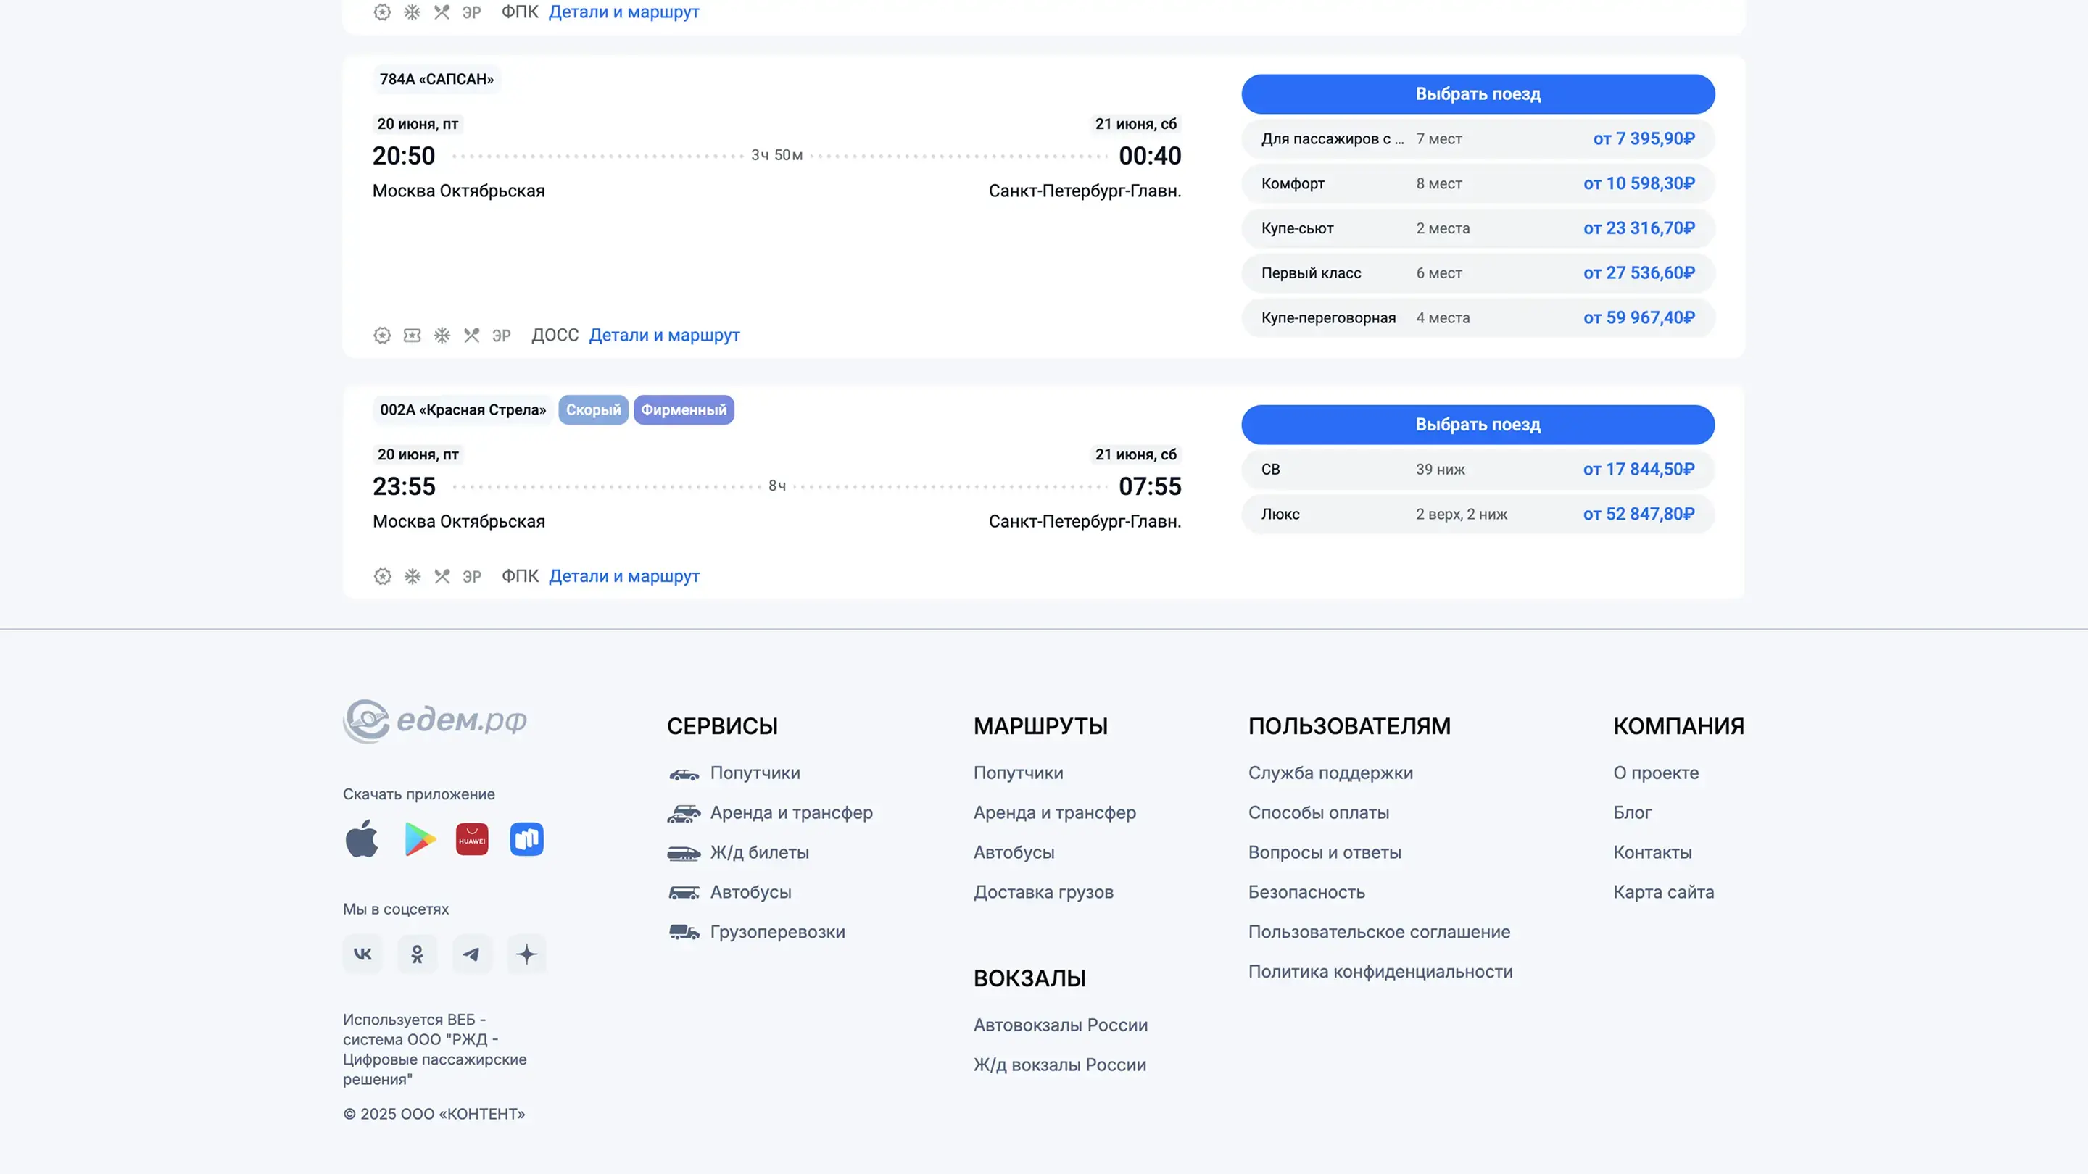
Task: Click the blue RuStore app icon
Action: [x=527, y=838]
